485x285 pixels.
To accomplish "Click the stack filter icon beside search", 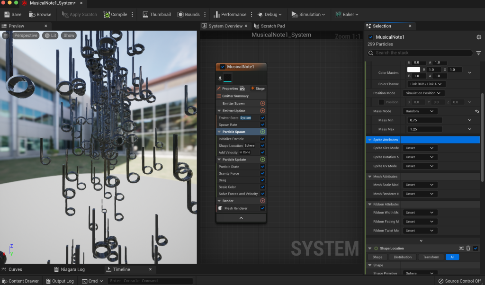I will pos(478,53).
